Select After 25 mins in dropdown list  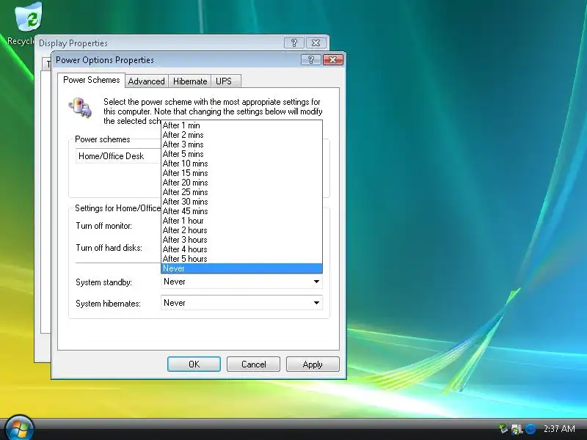[241, 192]
